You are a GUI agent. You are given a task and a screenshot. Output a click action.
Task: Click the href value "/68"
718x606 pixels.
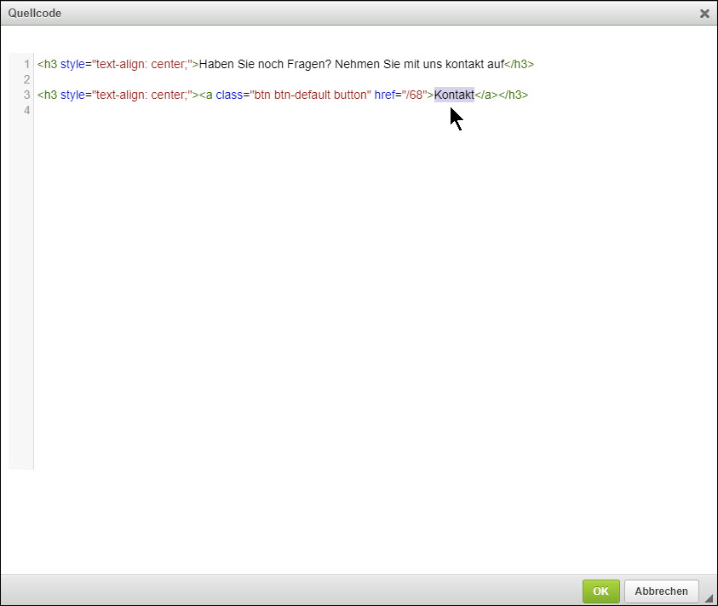click(x=415, y=95)
